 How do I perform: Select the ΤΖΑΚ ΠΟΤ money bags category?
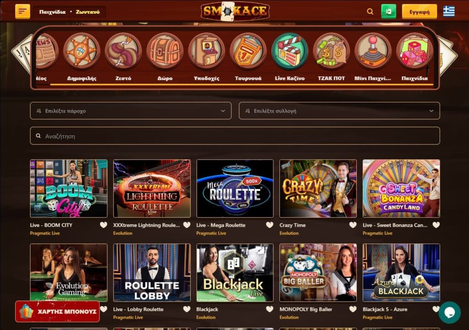pos(331,52)
